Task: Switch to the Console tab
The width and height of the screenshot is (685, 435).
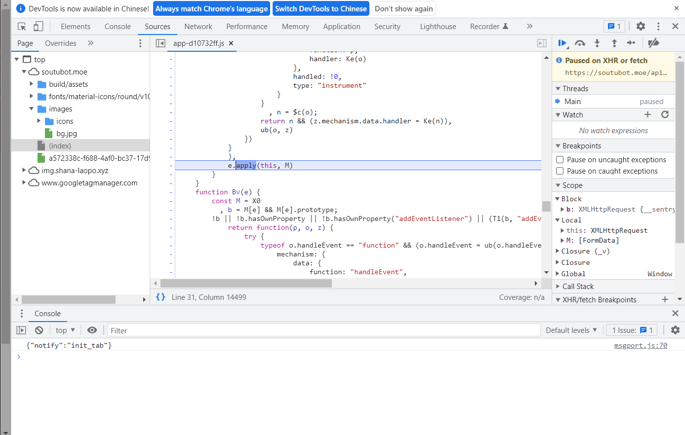Action: (x=118, y=27)
